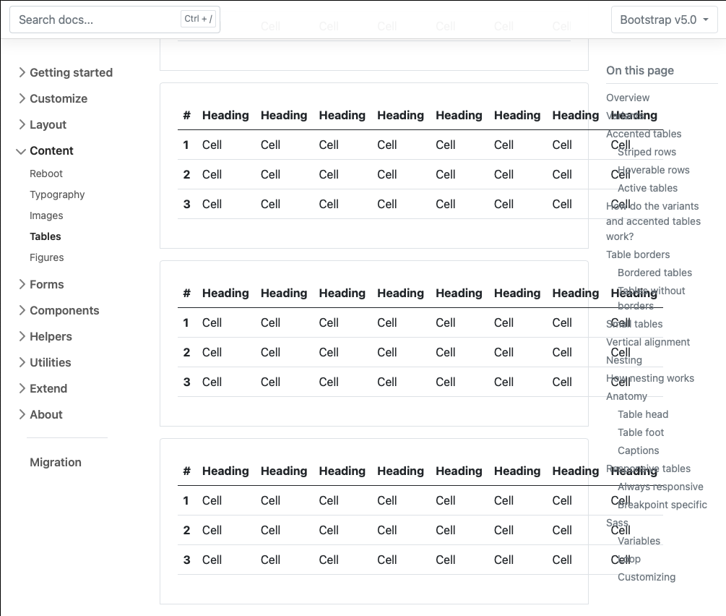Expand the About section
Image resolution: width=726 pixels, height=616 pixels.
[40, 414]
